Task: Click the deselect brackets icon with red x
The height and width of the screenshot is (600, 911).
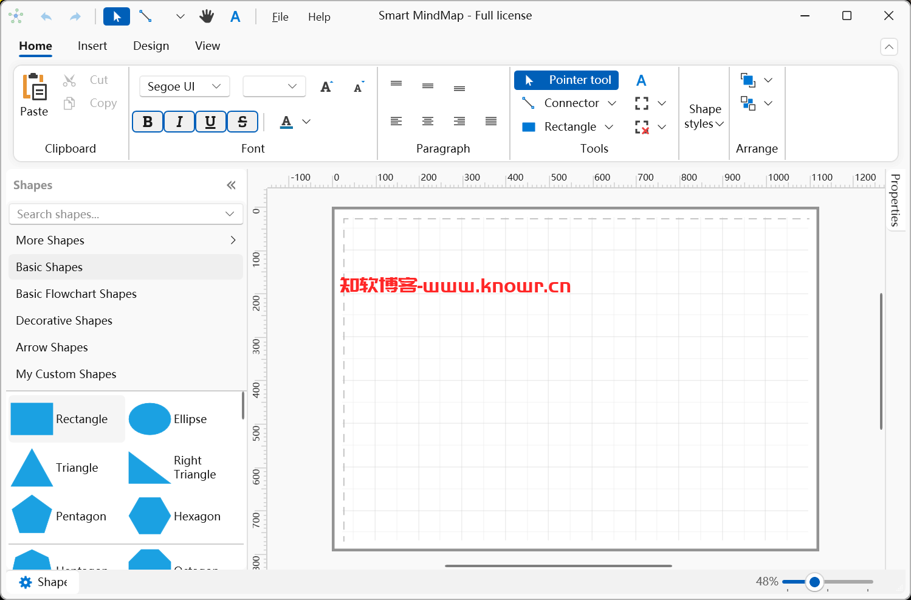Action: point(642,127)
